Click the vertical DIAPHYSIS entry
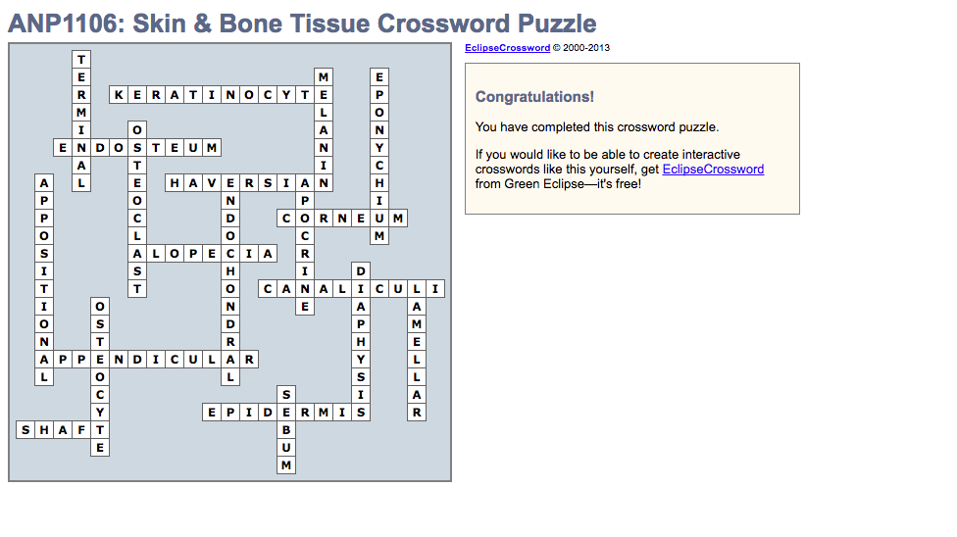 [362, 342]
